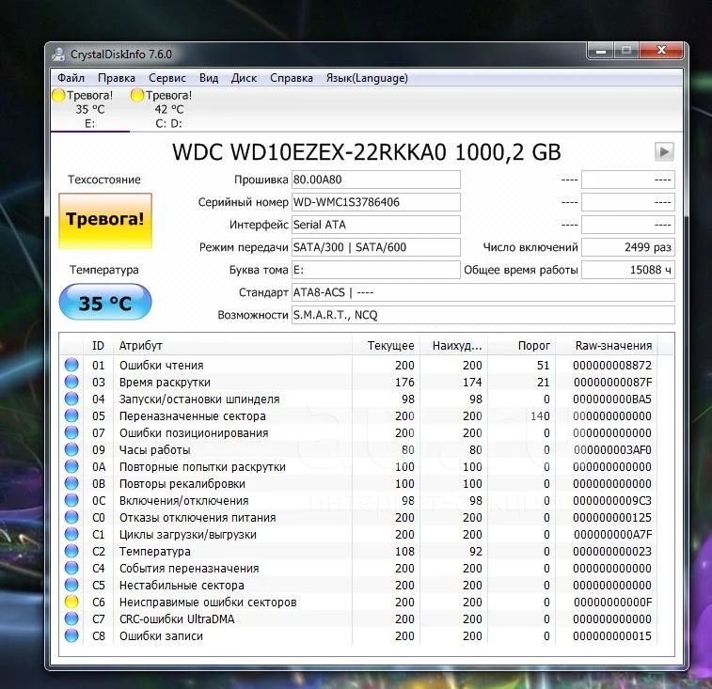Click blue status icon for CRC-ошибки UltraDMA
Viewport: 712px width, 689px height.
pyautogui.click(x=71, y=619)
